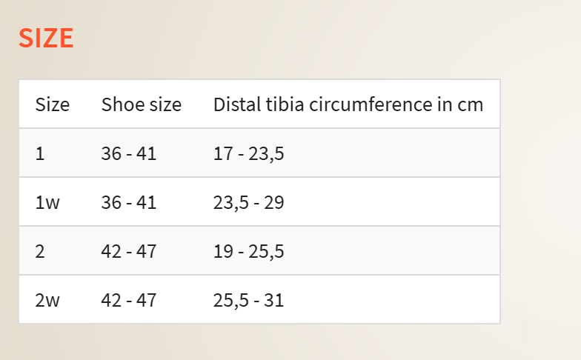Select shoe size 42 - 47 in size 2 row
This screenshot has width=581, height=360.
tap(129, 251)
